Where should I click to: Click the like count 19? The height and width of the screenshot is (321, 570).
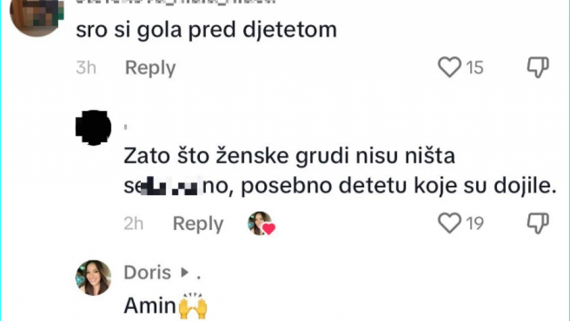click(475, 224)
